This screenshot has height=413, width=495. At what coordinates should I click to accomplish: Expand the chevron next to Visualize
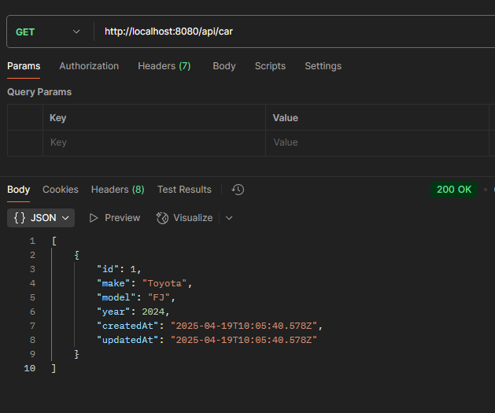[x=229, y=218]
